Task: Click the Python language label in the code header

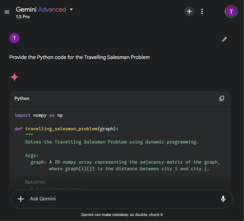Action: pos(22,98)
